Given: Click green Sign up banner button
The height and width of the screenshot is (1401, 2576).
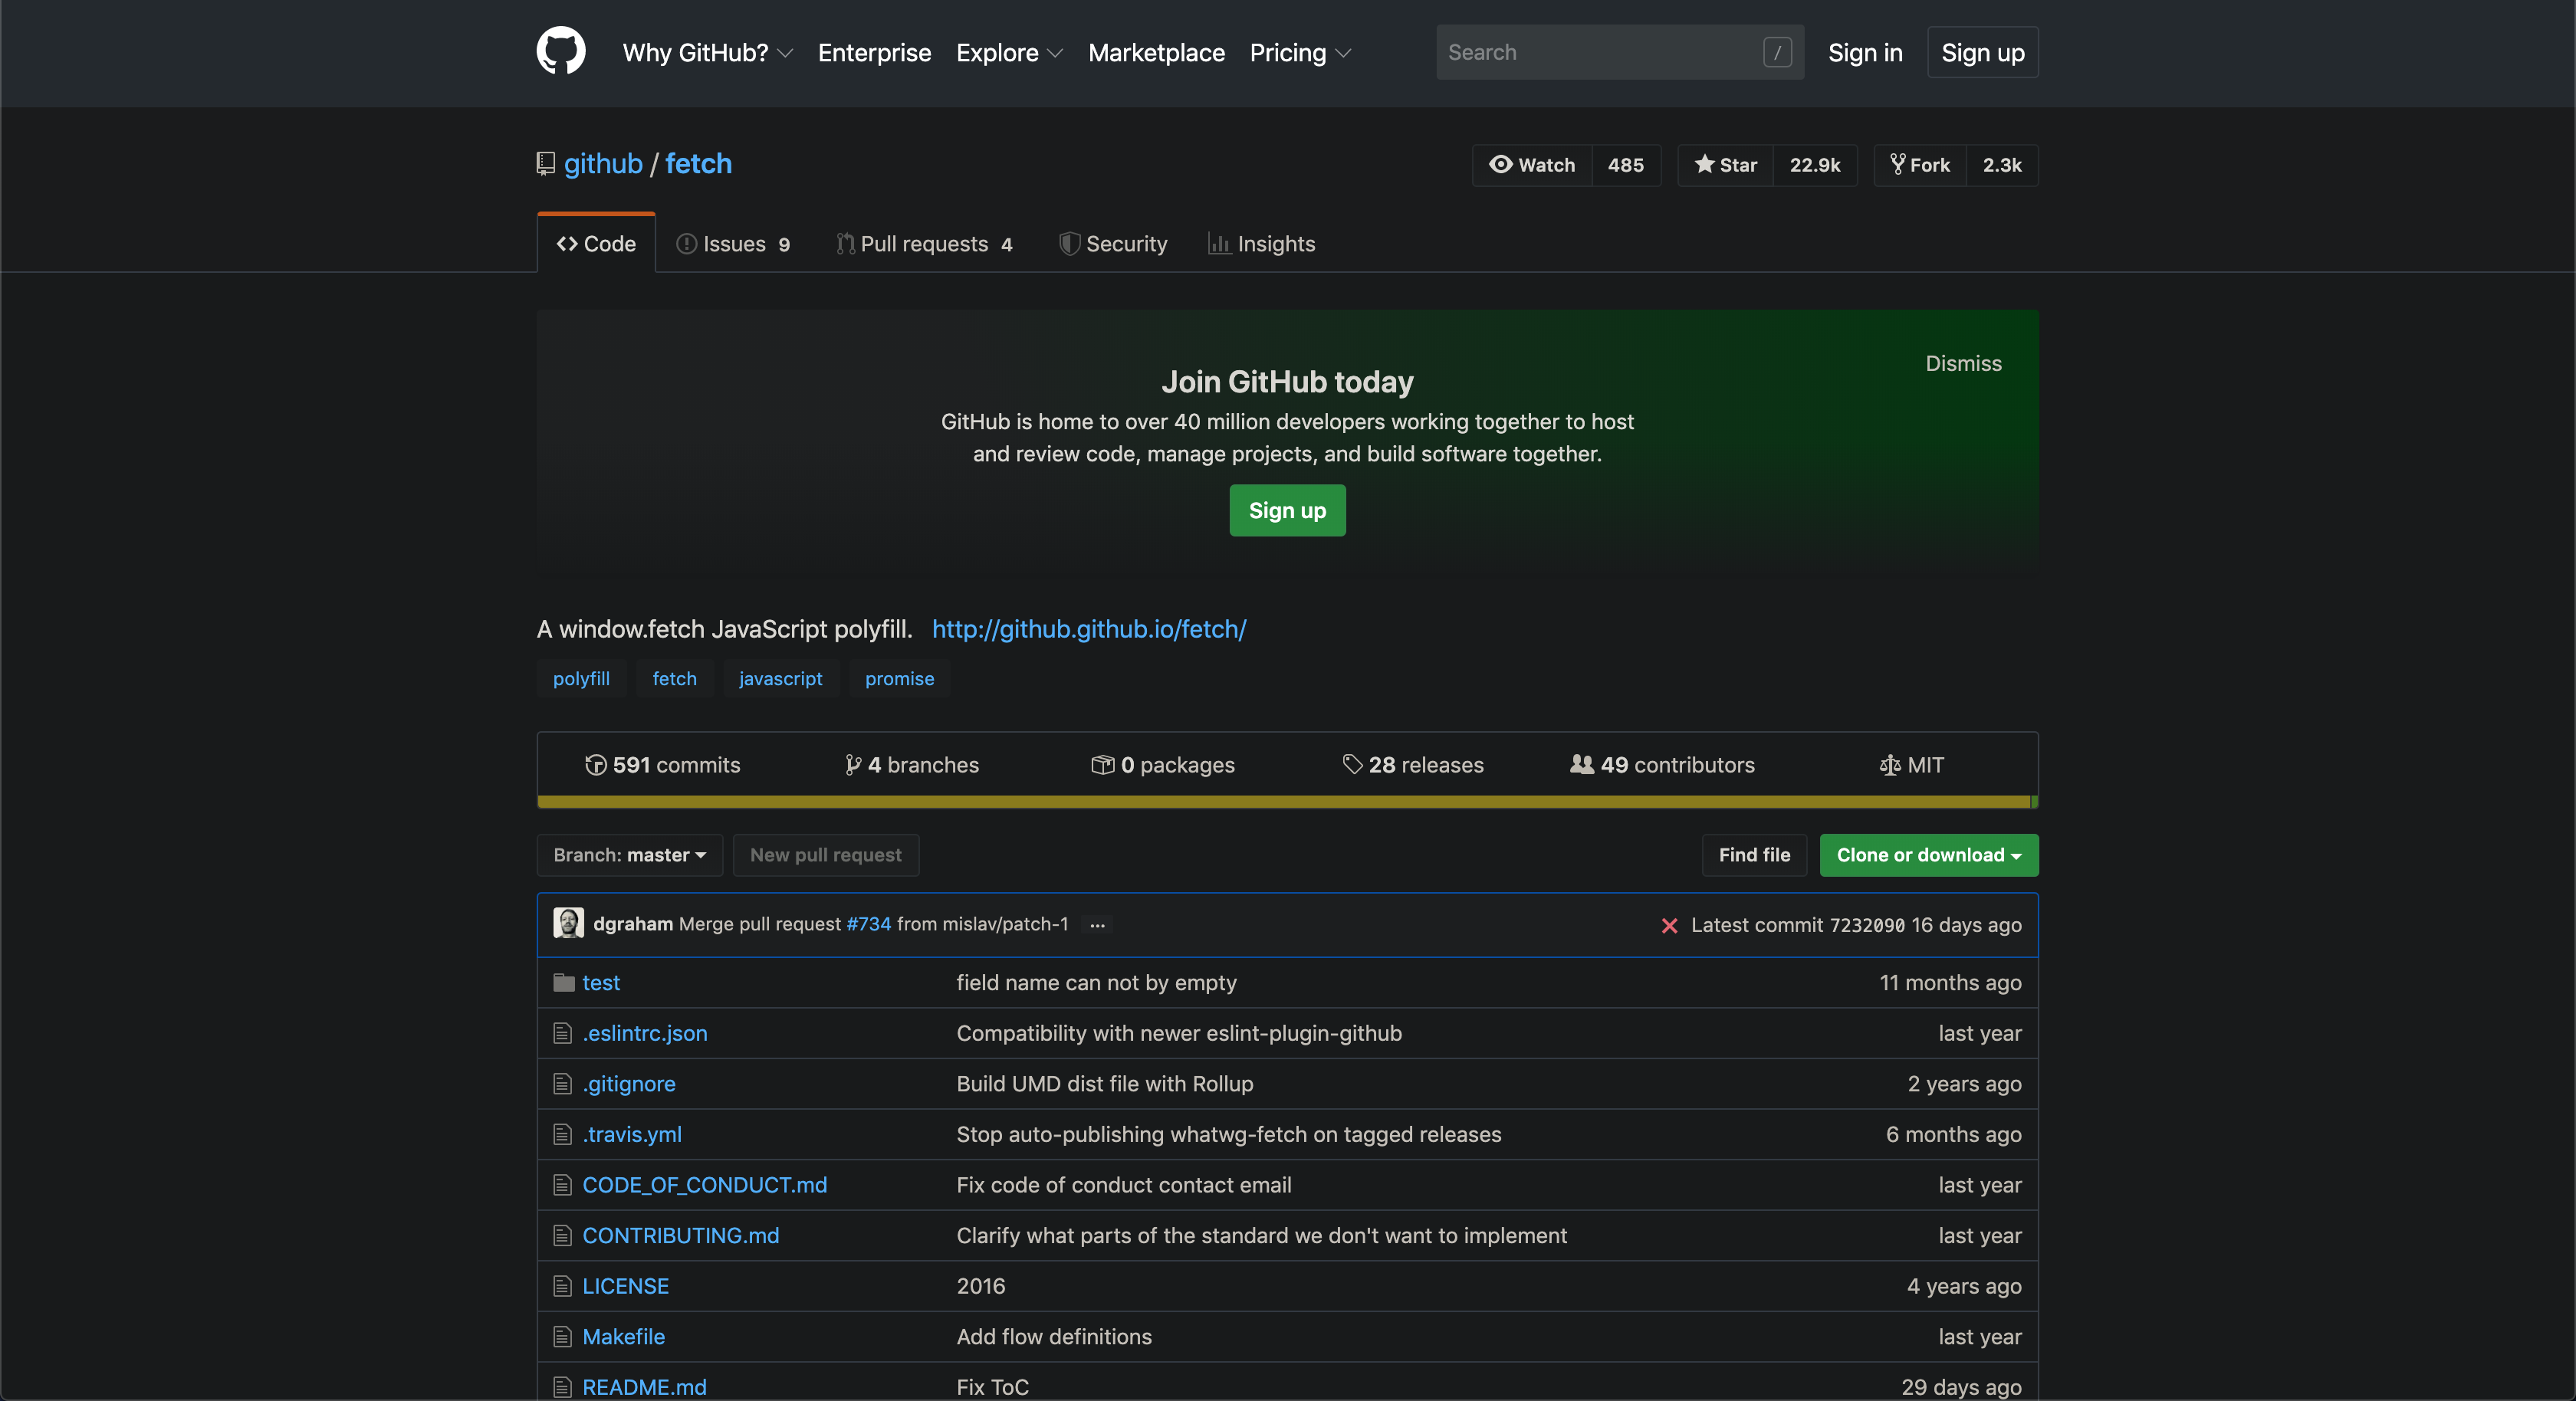Looking at the screenshot, I should click(1287, 510).
